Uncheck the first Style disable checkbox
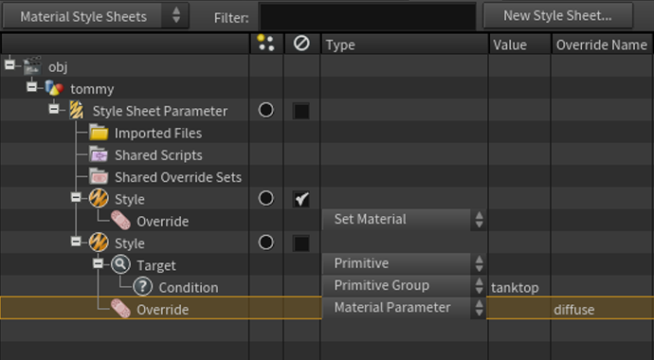 pyautogui.click(x=301, y=199)
